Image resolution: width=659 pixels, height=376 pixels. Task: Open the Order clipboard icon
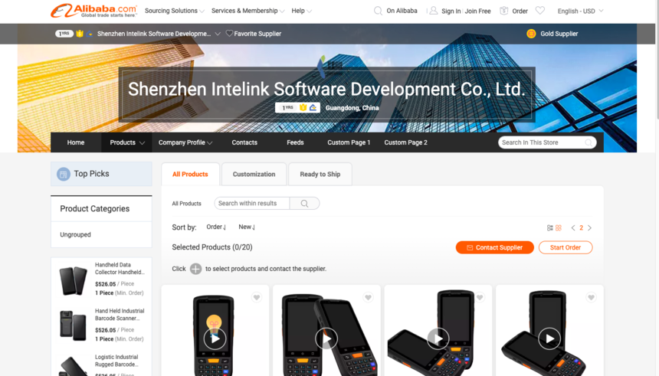503,11
